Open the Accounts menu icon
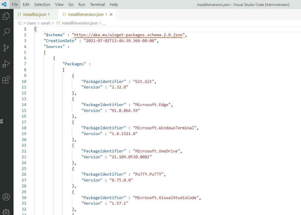Screen dimensions: 301x215 pos(6,197)
